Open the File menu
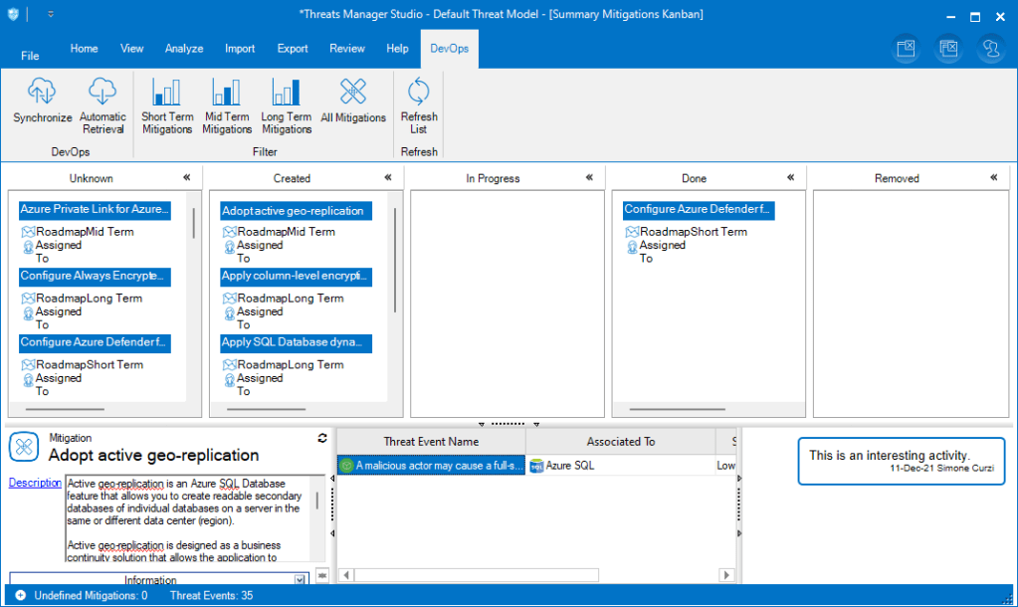The height and width of the screenshot is (607, 1018). [x=30, y=56]
